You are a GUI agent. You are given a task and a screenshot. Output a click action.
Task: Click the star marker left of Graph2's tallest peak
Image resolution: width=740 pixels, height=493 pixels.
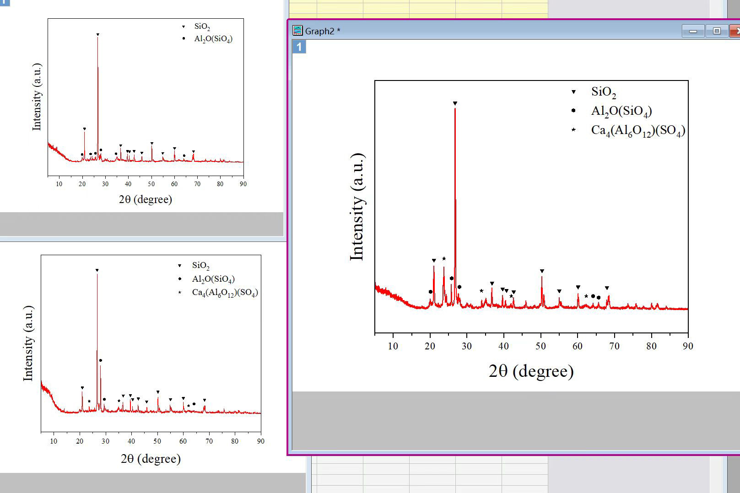(444, 258)
